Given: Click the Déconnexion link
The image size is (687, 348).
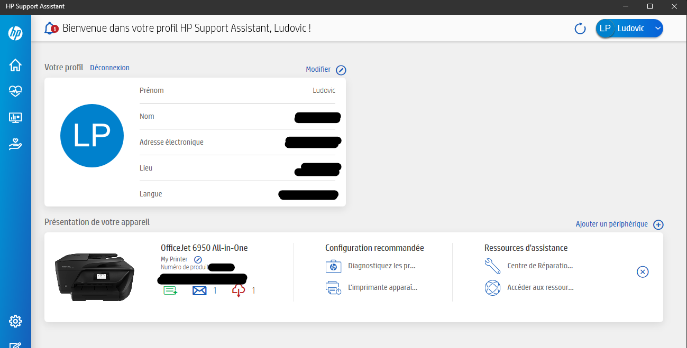Looking at the screenshot, I should (109, 68).
